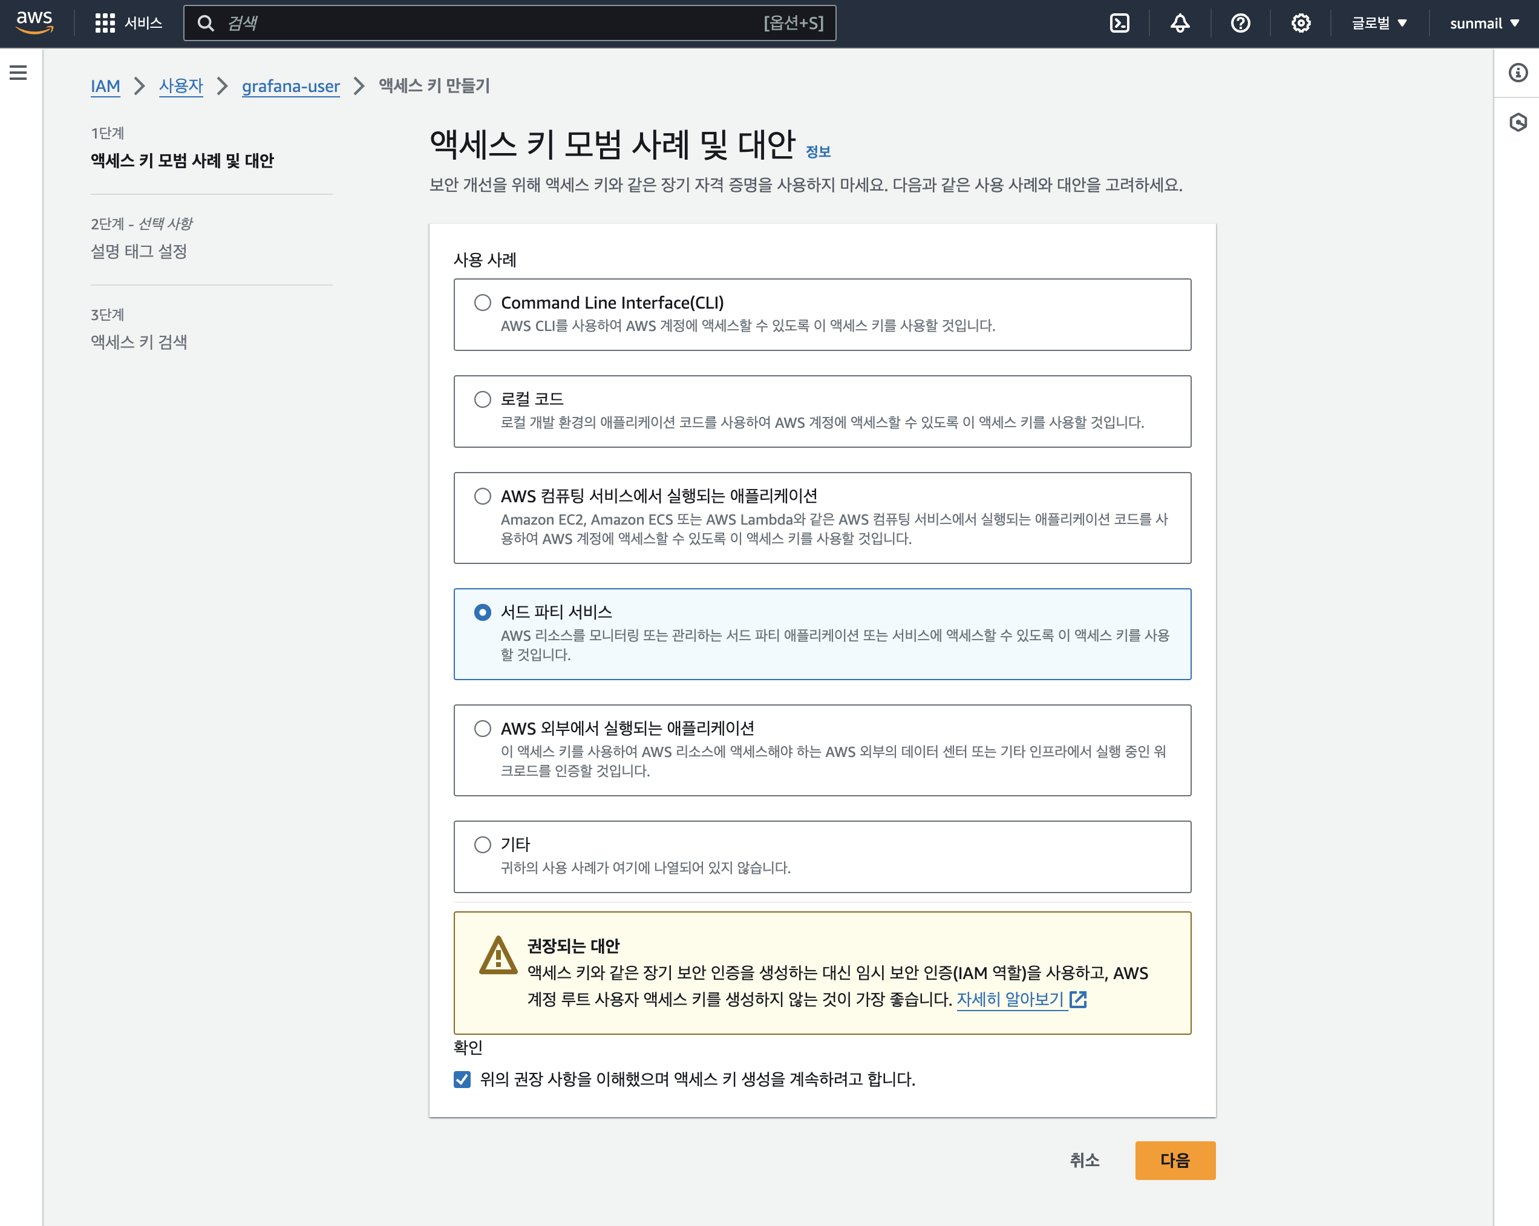Open the settings gear icon
Viewport: 1539px width, 1226px height.
point(1301,24)
